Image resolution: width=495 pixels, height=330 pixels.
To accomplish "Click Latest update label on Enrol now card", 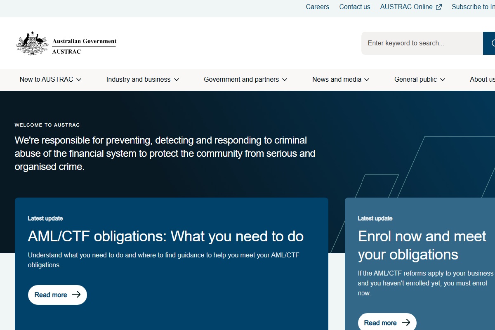I will tap(375, 218).
